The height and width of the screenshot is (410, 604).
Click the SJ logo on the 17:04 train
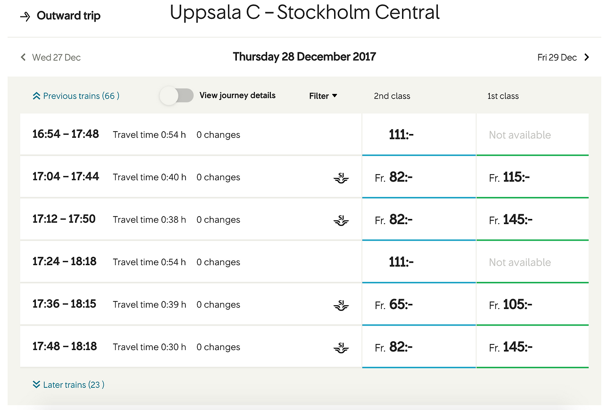(x=341, y=178)
